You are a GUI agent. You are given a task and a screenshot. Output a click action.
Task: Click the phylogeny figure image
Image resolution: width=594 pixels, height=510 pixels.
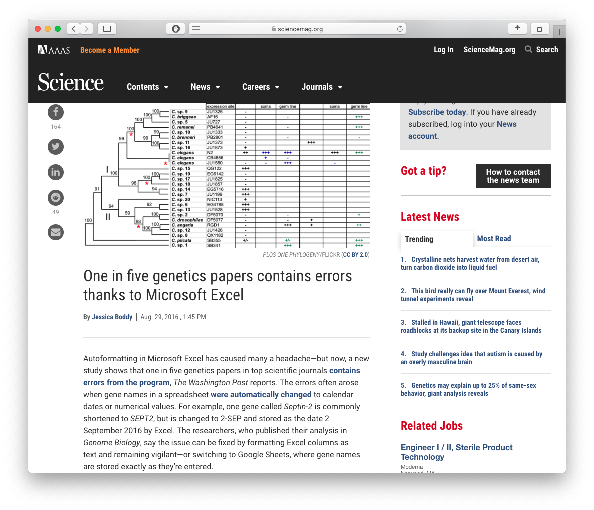tap(227, 176)
